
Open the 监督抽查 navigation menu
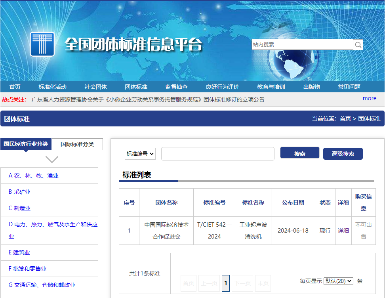pos(176,86)
